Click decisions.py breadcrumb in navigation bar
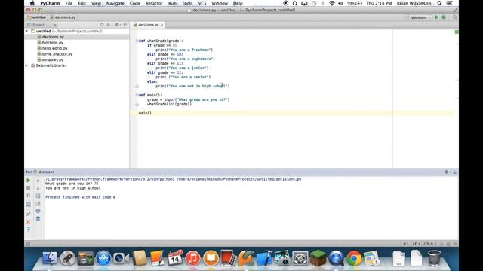Screen dimensions: 483x271 (63, 17)
